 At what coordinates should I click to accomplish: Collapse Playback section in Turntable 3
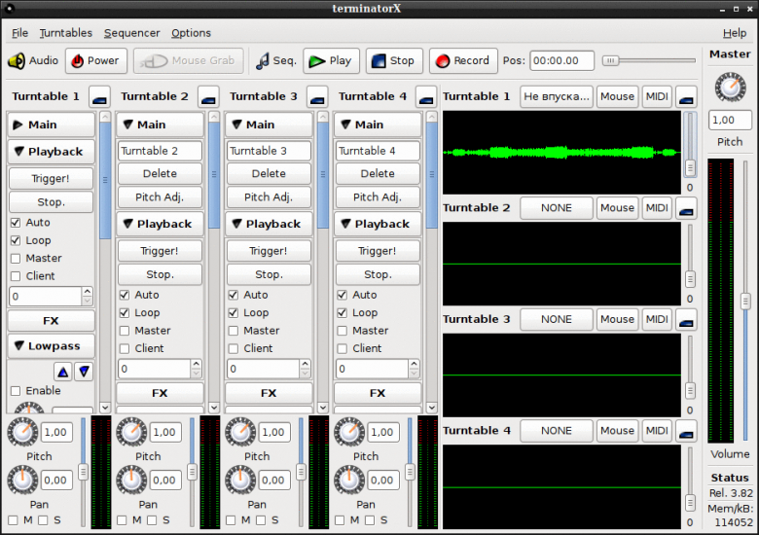(269, 224)
